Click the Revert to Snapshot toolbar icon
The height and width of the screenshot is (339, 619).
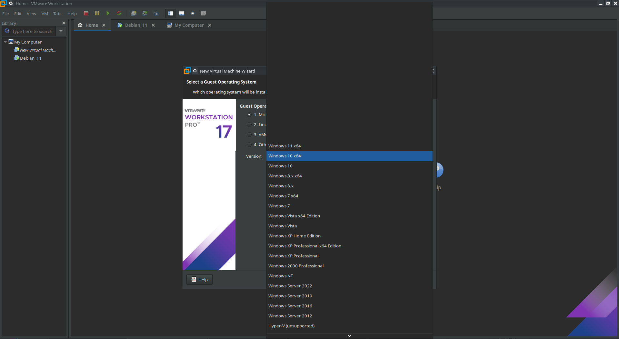tap(145, 13)
